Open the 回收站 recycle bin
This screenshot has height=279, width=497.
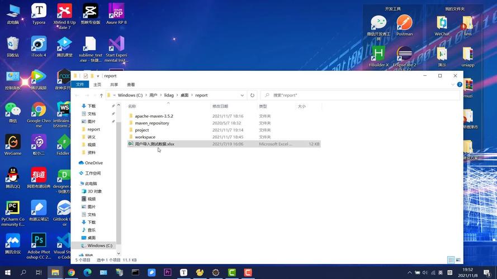[13, 47]
